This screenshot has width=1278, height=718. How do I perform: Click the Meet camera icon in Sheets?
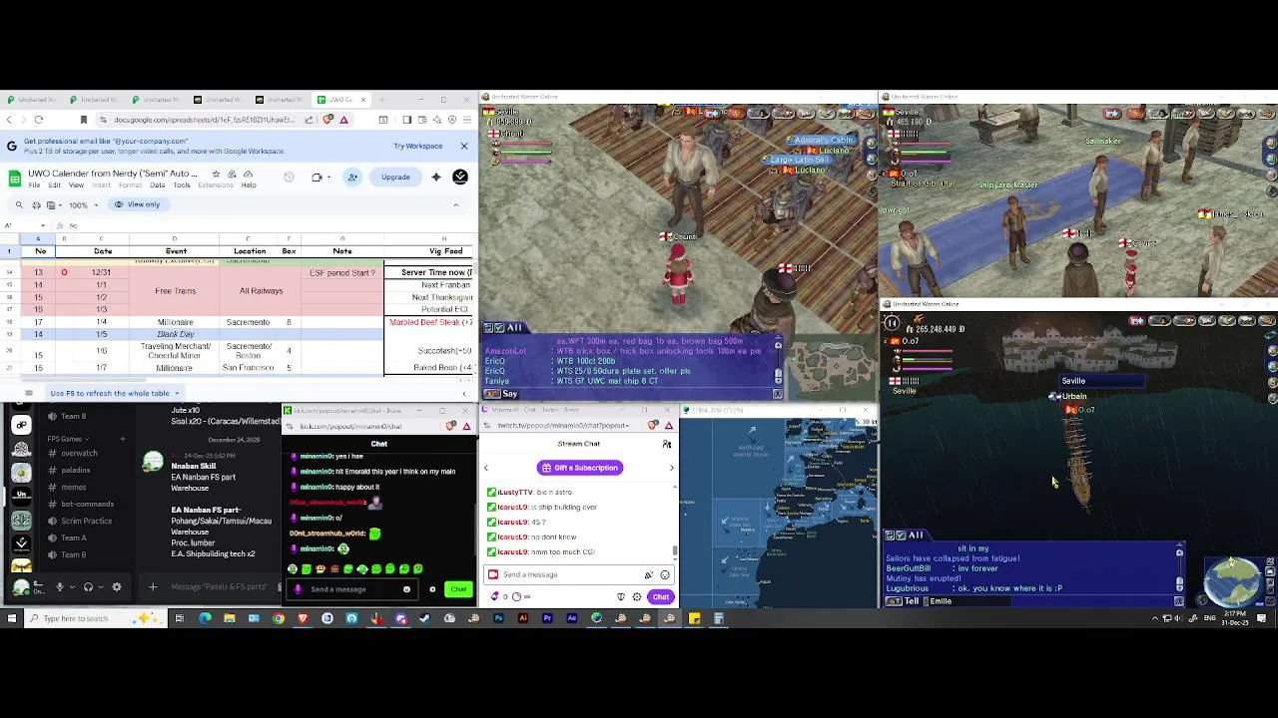[x=317, y=178]
